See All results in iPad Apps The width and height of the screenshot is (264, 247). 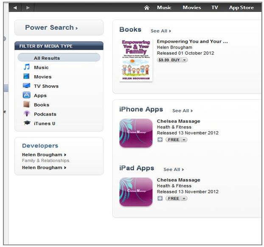(x=174, y=170)
